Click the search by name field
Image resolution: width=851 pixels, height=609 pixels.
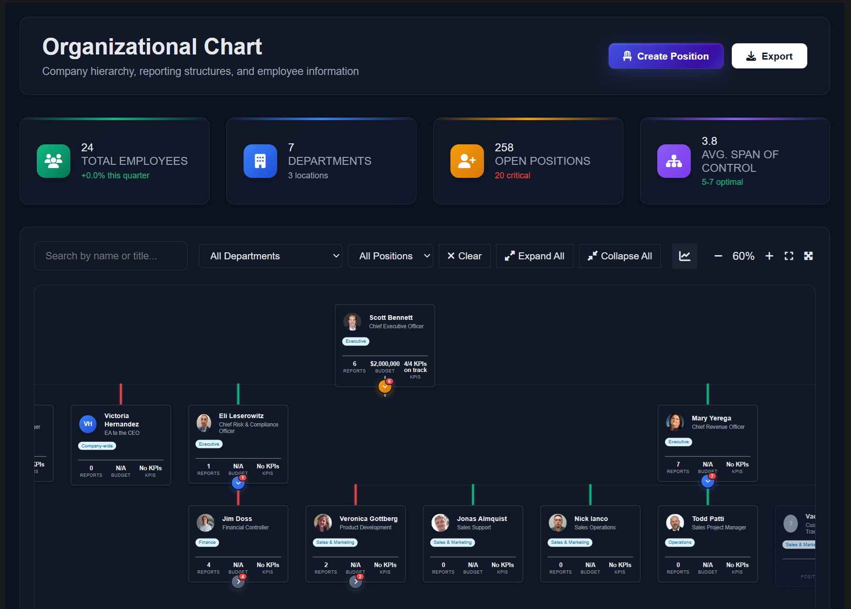(x=110, y=256)
